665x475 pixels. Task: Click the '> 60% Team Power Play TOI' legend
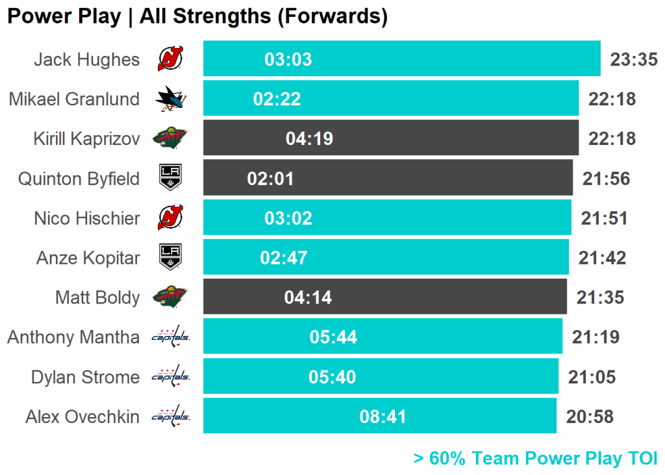point(535,459)
